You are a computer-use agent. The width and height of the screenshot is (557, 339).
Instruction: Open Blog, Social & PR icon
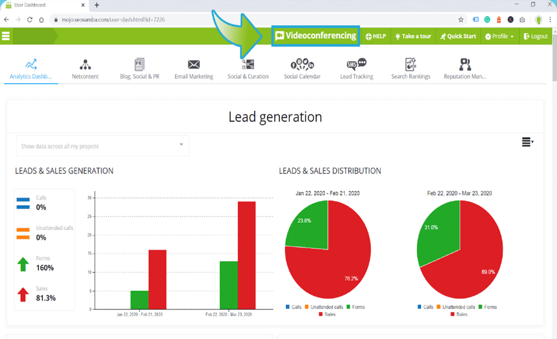click(x=139, y=65)
